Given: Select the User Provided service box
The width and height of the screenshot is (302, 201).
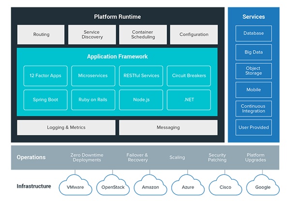Looking at the screenshot, I should pyautogui.click(x=254, y=128).
